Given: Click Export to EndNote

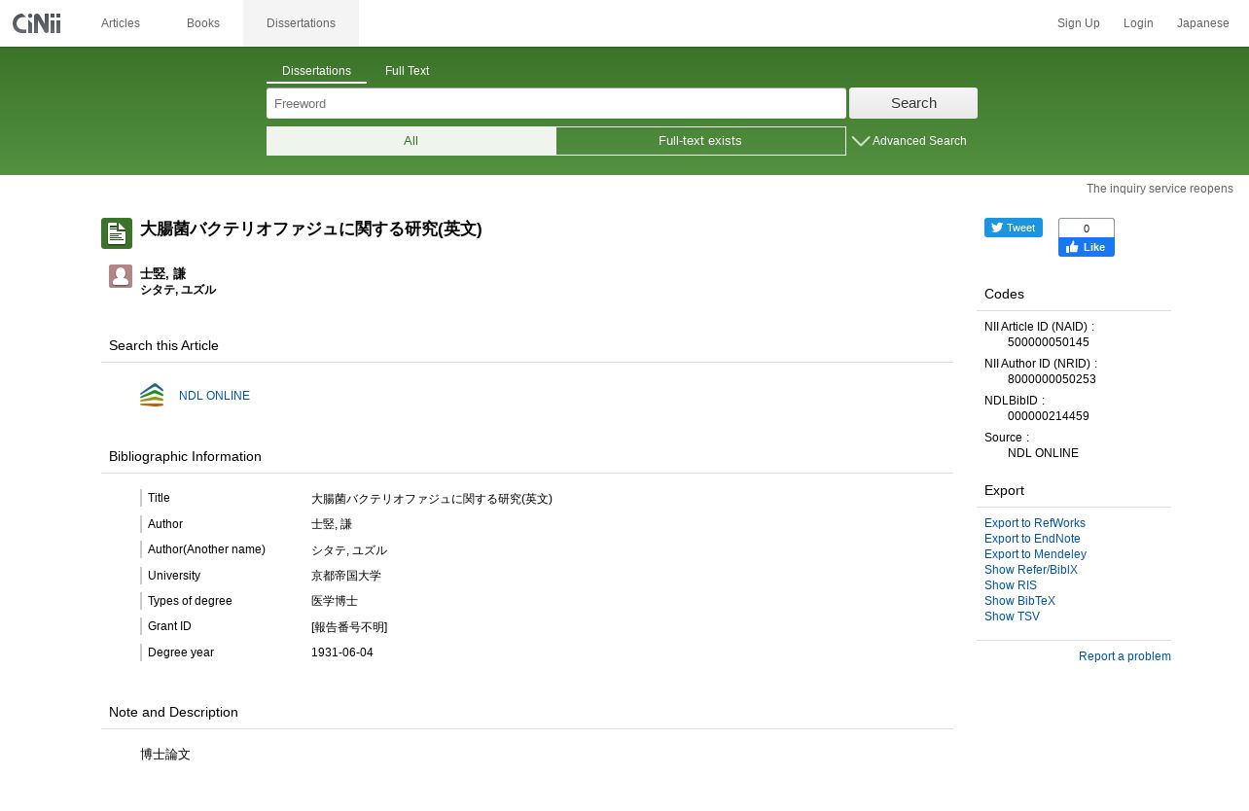Looking at the screenshot, I should [x=1032, y=539].
